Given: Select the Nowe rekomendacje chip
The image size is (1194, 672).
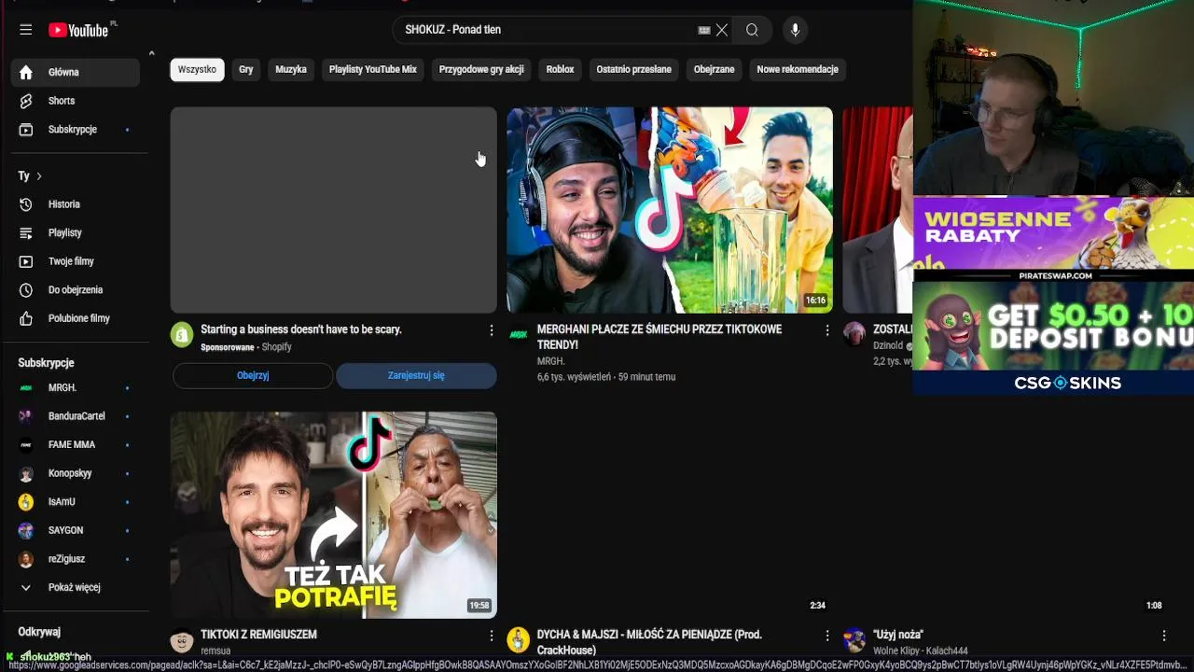Looking at the screenshot, I should click(x=798, y=69).
